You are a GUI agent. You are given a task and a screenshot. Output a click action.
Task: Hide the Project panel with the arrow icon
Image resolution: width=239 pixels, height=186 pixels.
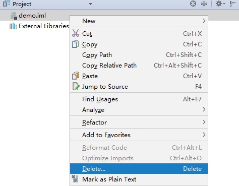pyautogui.click(x=232, y=4)
